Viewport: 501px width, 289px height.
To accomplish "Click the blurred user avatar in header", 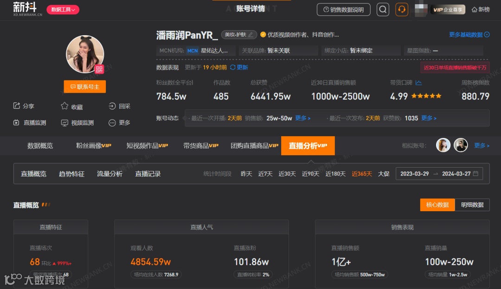I will tap(421, 10).
